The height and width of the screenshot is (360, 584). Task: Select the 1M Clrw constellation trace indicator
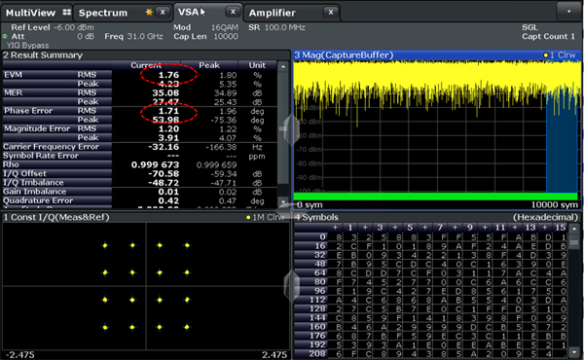click(x=265, y=217)
